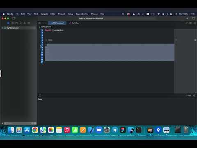The image size is (197, 148).
Task: Open Launchpad from the Dock
Action: coord(19,130)
